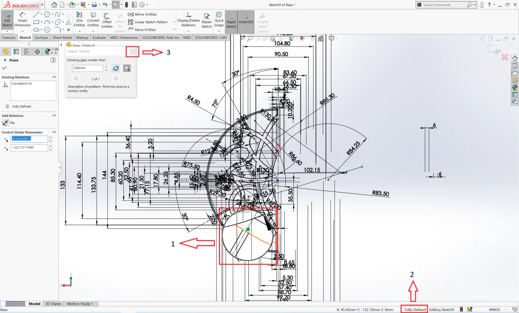Click the Rebuild traffic light icon
Screen dimensions: 519x313
(126, 5)
